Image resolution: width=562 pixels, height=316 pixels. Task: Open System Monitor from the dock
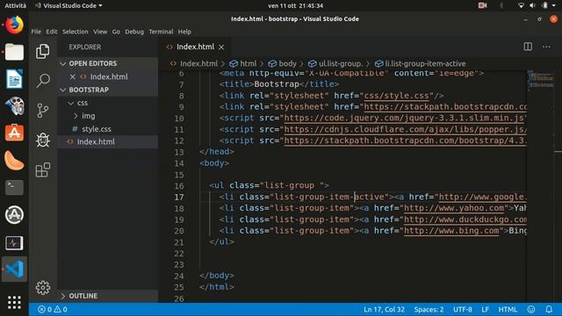point(14,242)
